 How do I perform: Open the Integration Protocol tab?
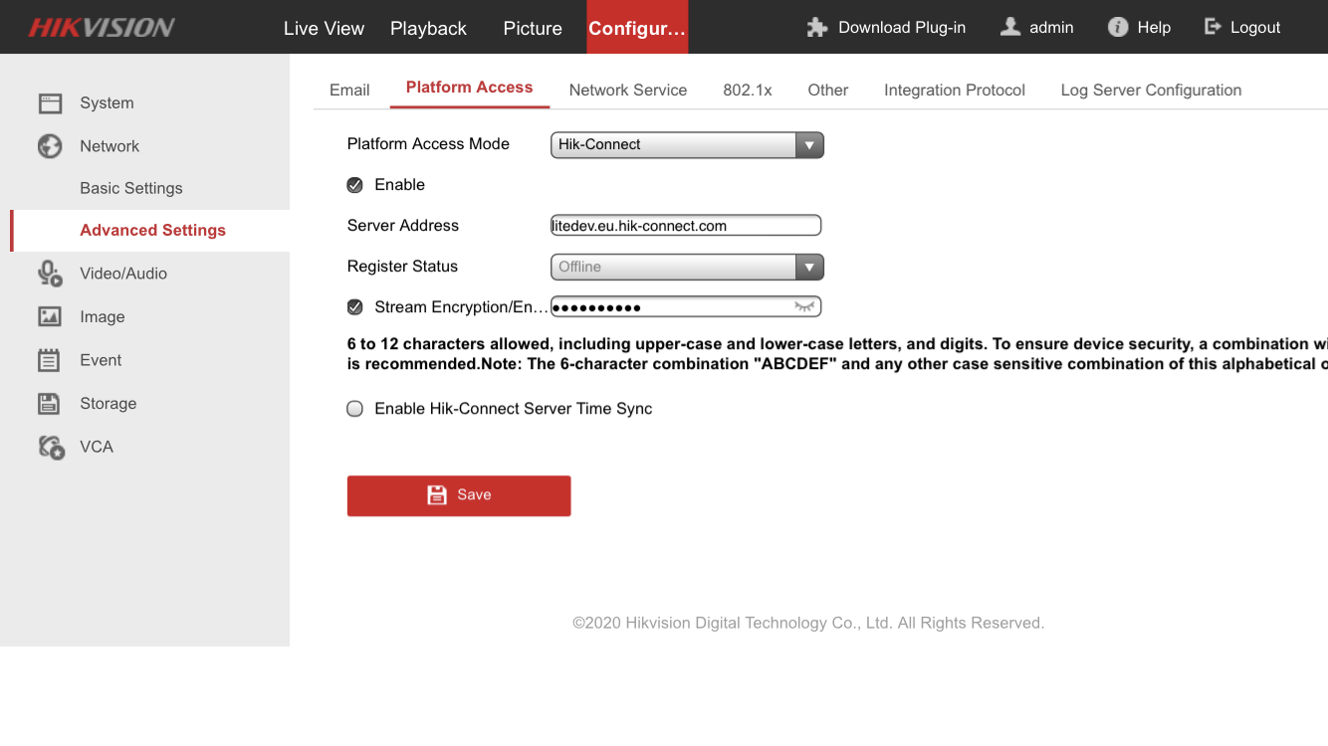[954, 91]
